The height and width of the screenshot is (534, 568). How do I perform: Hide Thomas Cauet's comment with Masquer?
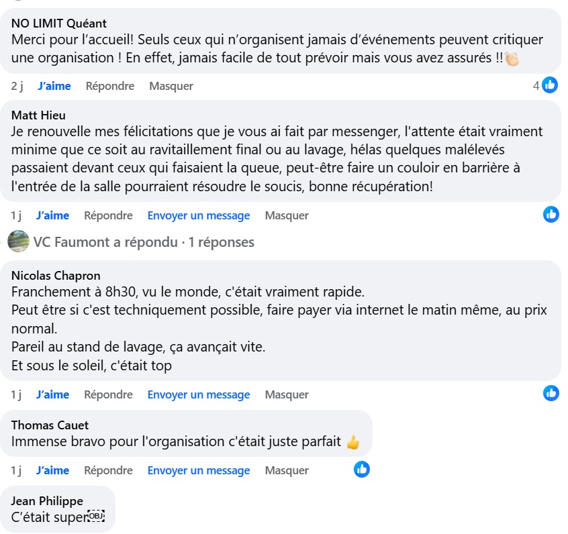(x=287, y=470)
